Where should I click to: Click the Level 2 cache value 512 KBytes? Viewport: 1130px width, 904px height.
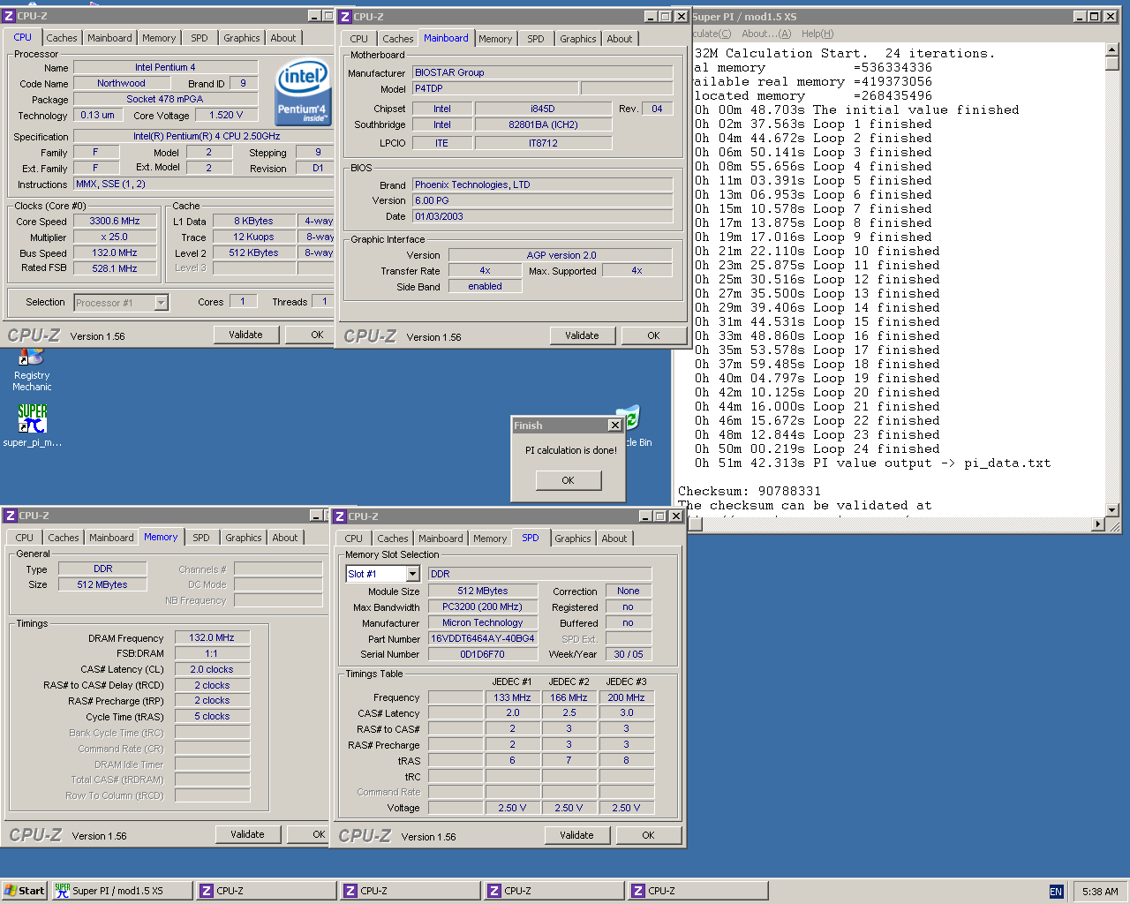(253, 252)
